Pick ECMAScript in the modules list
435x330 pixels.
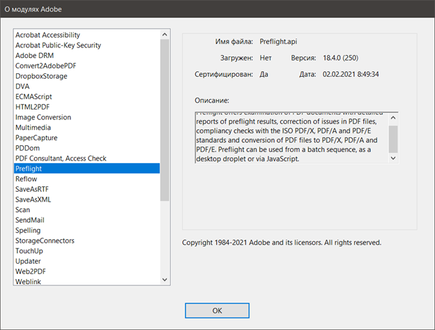[87, 96]
